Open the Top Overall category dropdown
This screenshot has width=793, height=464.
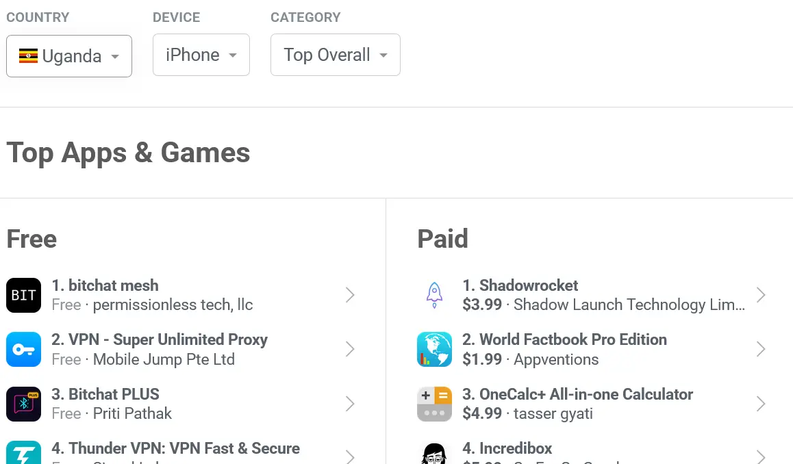(335, 55)
